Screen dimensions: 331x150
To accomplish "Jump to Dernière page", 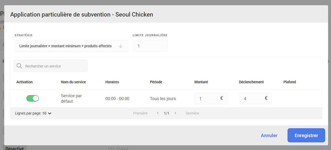I will click(192, 113).
